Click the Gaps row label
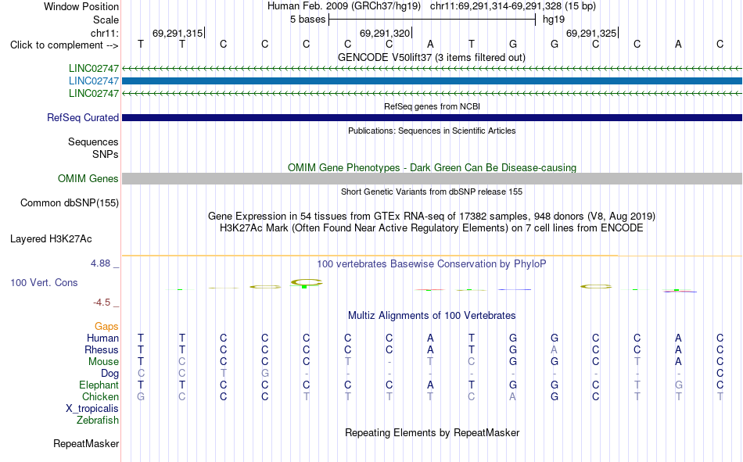This screenshot has height=462, width=743. pyautogui.click(x=106, y=327)
